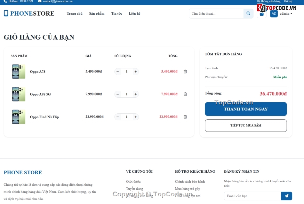This screenshot has width=304, height=204.
Task: Open Oppo A98 5G product name
Action: click(x=40, y=94)
